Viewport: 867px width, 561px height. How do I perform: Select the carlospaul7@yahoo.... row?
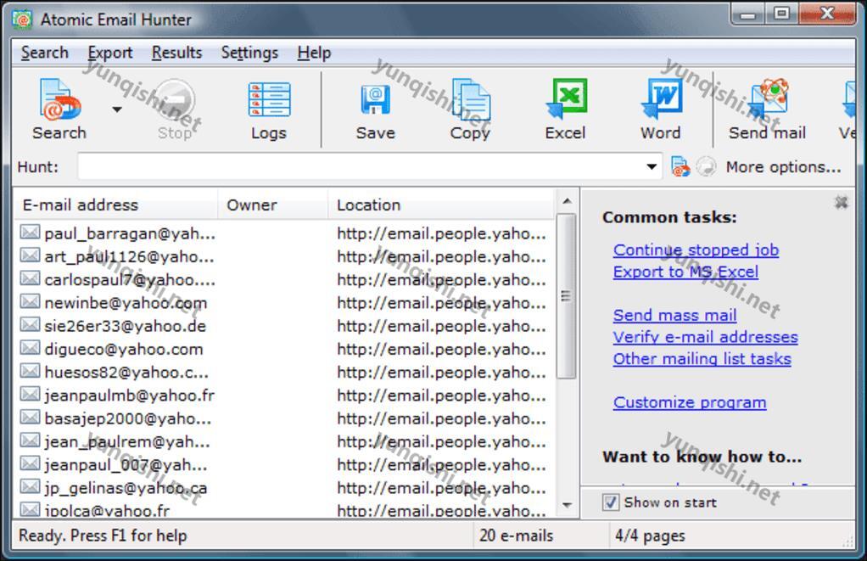pyautogui.click(x=283, y=280)
